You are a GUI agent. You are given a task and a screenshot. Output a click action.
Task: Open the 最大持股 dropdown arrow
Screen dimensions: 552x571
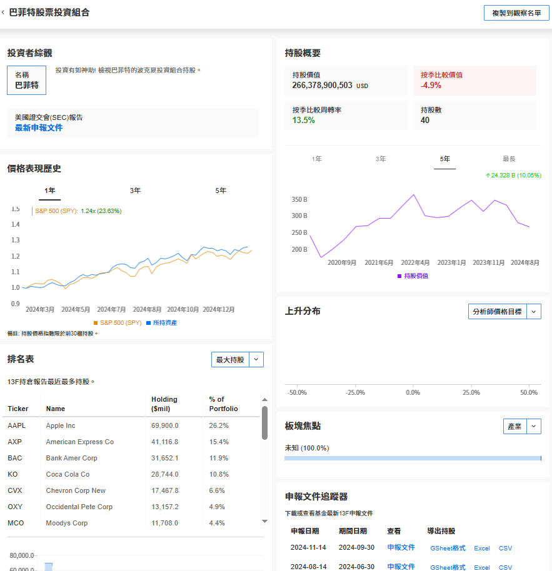point(256,359)
